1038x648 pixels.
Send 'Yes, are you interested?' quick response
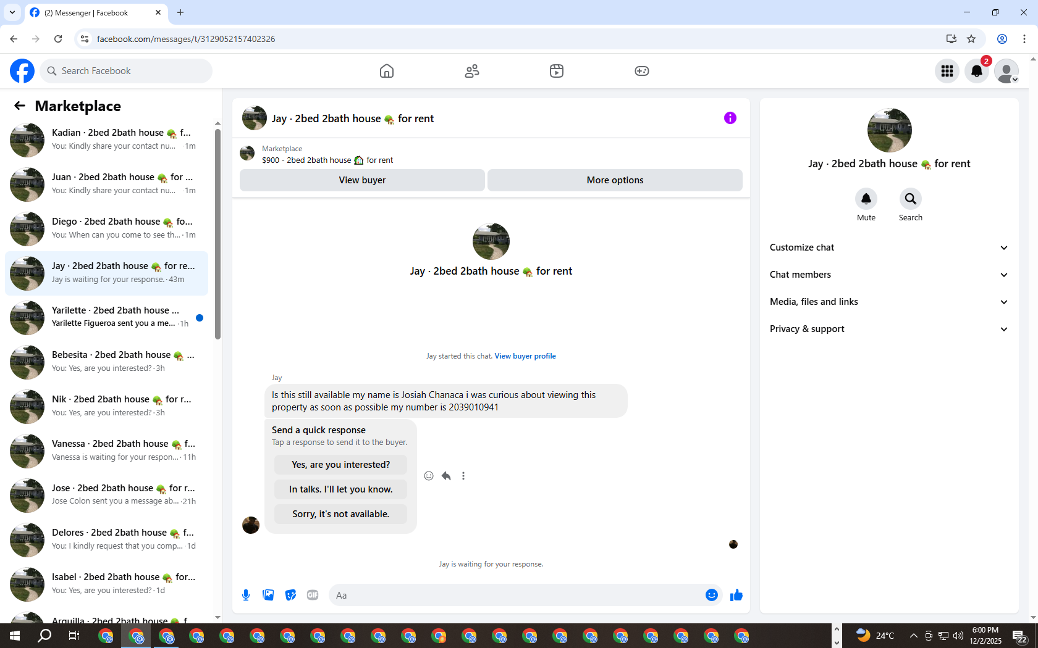341,465
